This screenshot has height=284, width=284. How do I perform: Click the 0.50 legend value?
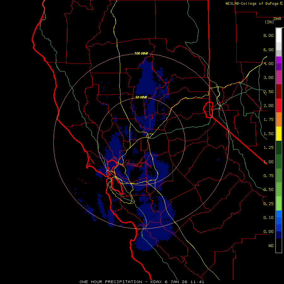269,190
